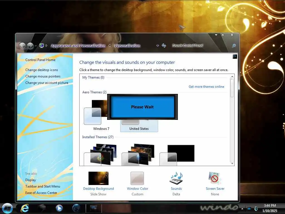Open the Start menu orb

pos(8,208)
